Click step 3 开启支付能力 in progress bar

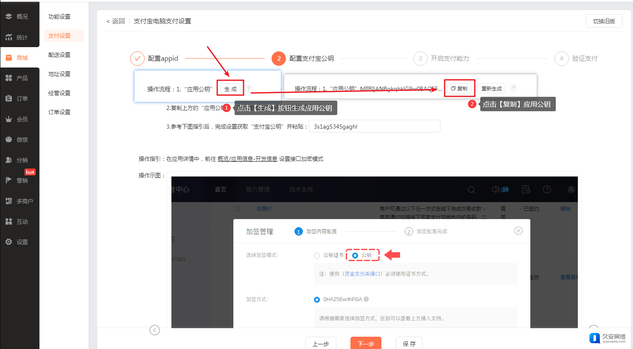442,59
